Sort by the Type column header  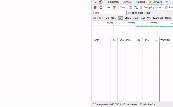pyautogui.click(x=121, y=40)
